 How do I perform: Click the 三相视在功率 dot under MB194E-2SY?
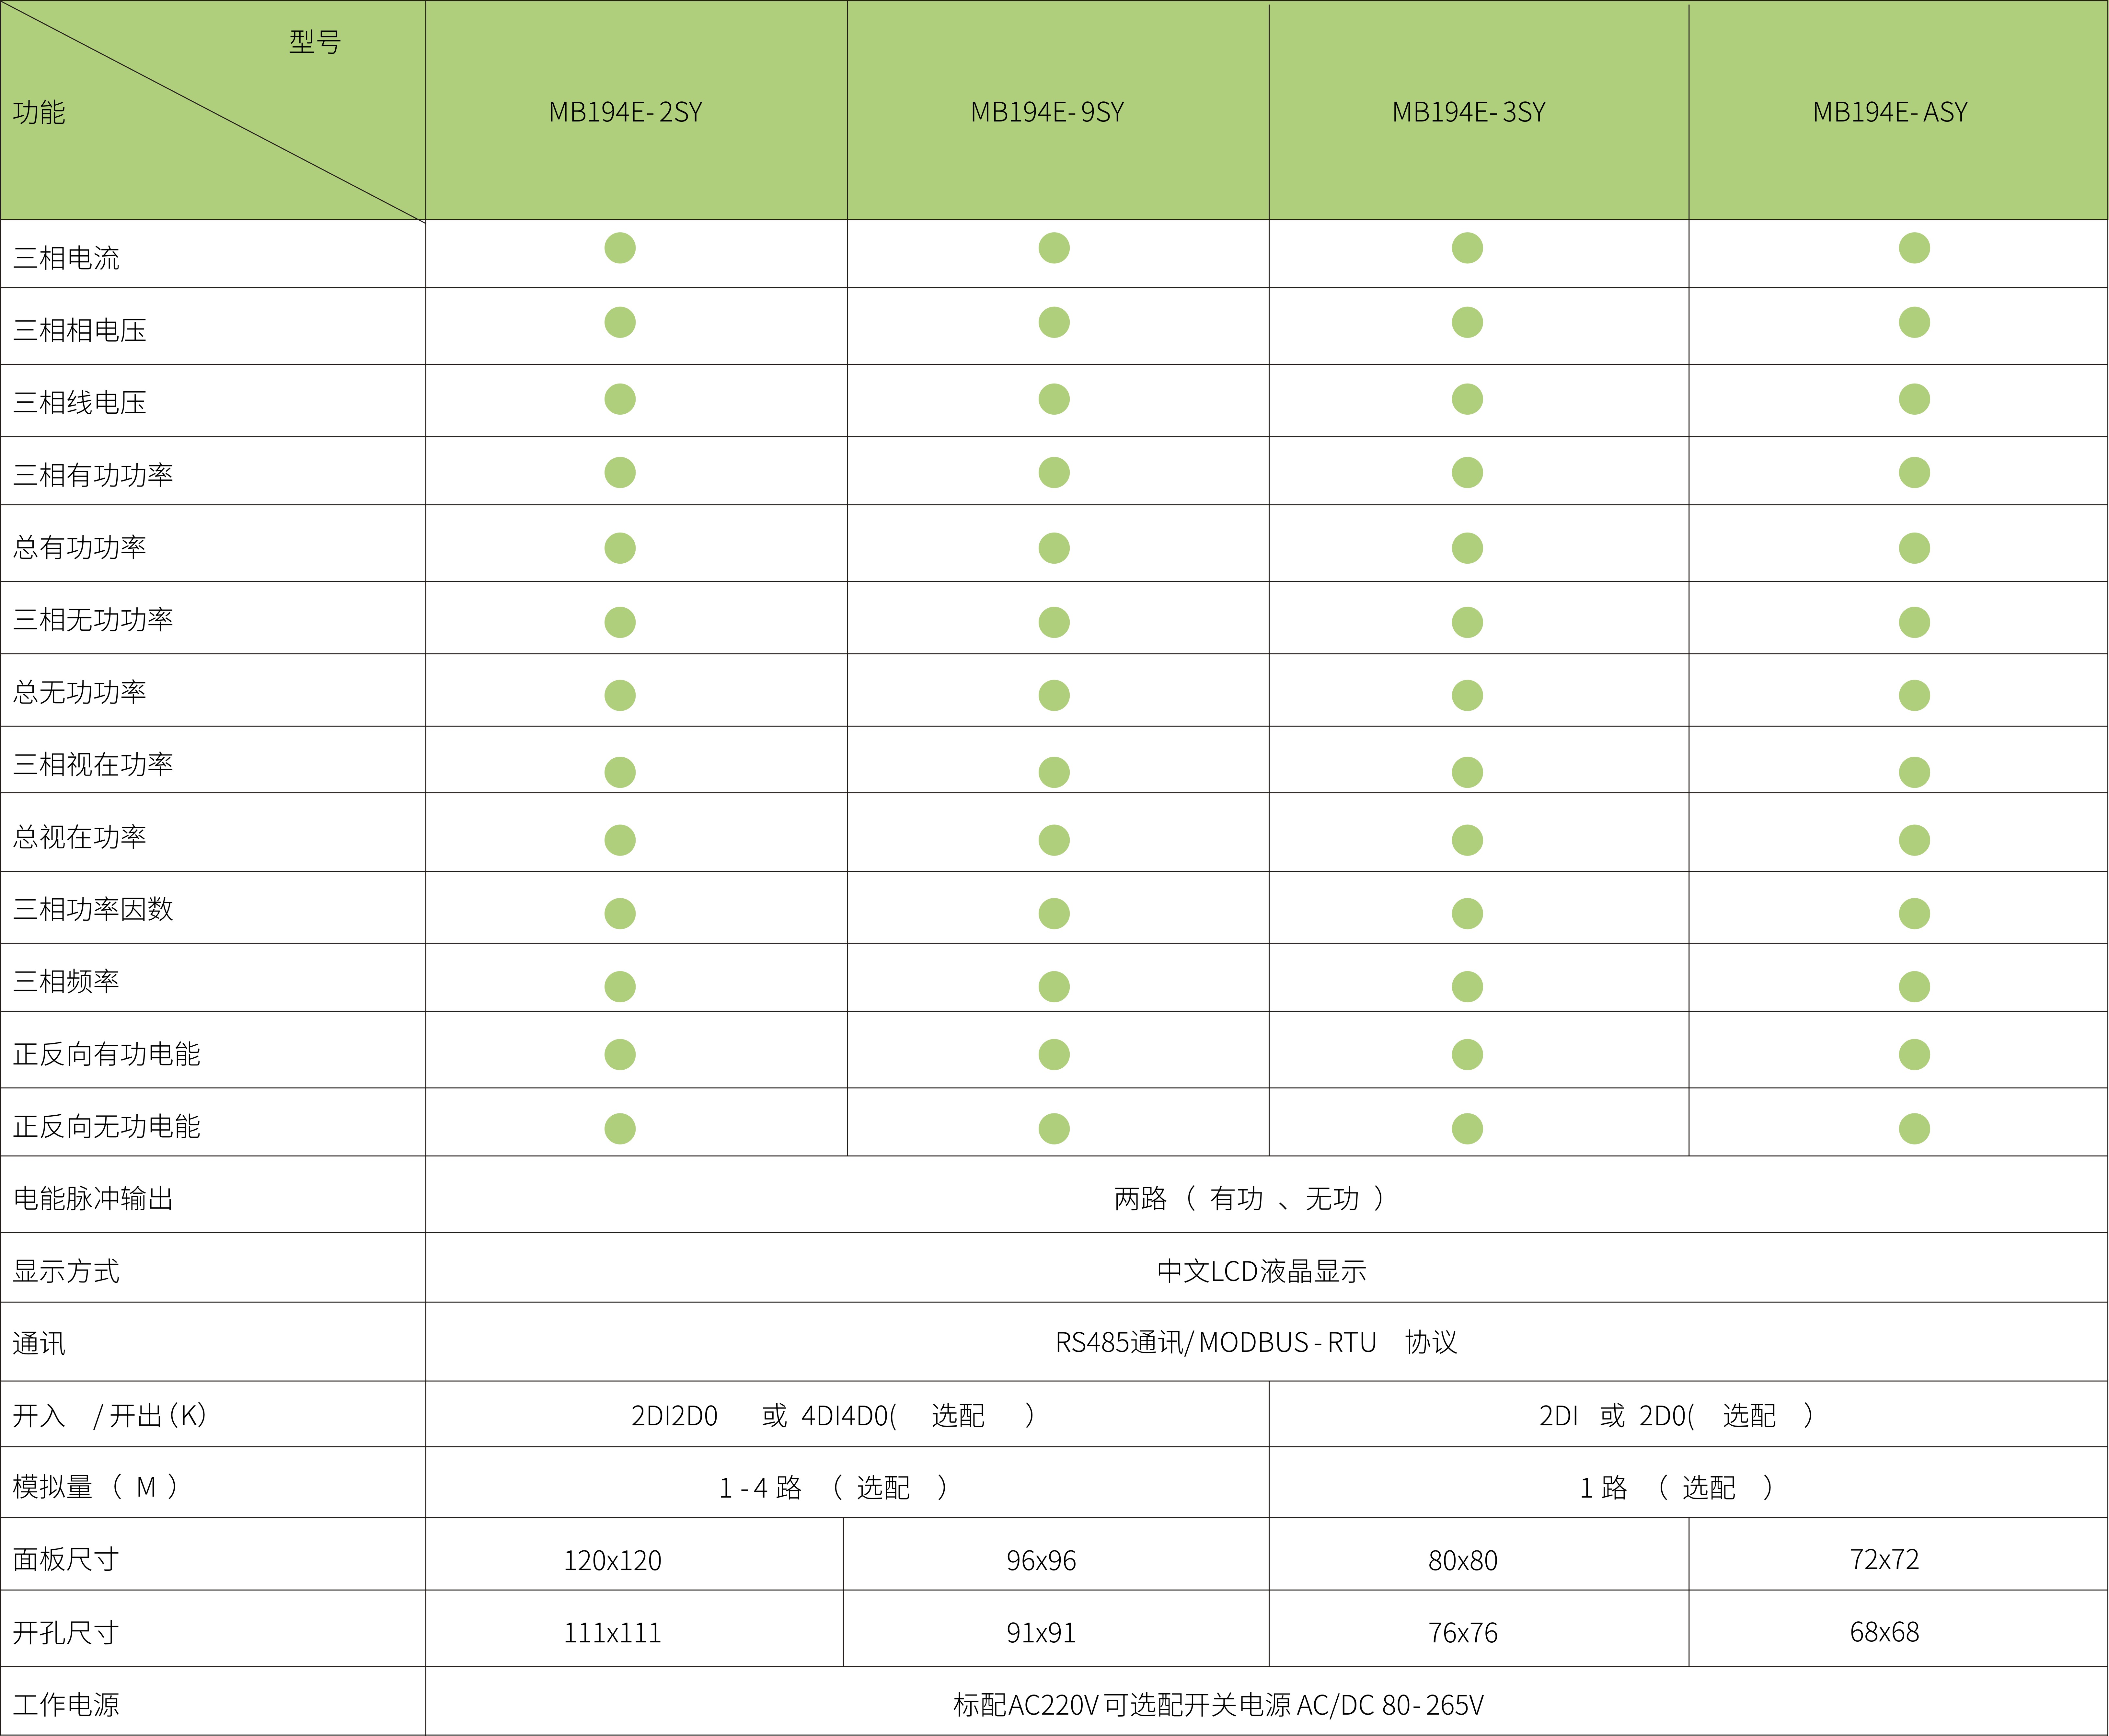click(x=620, y=772)
